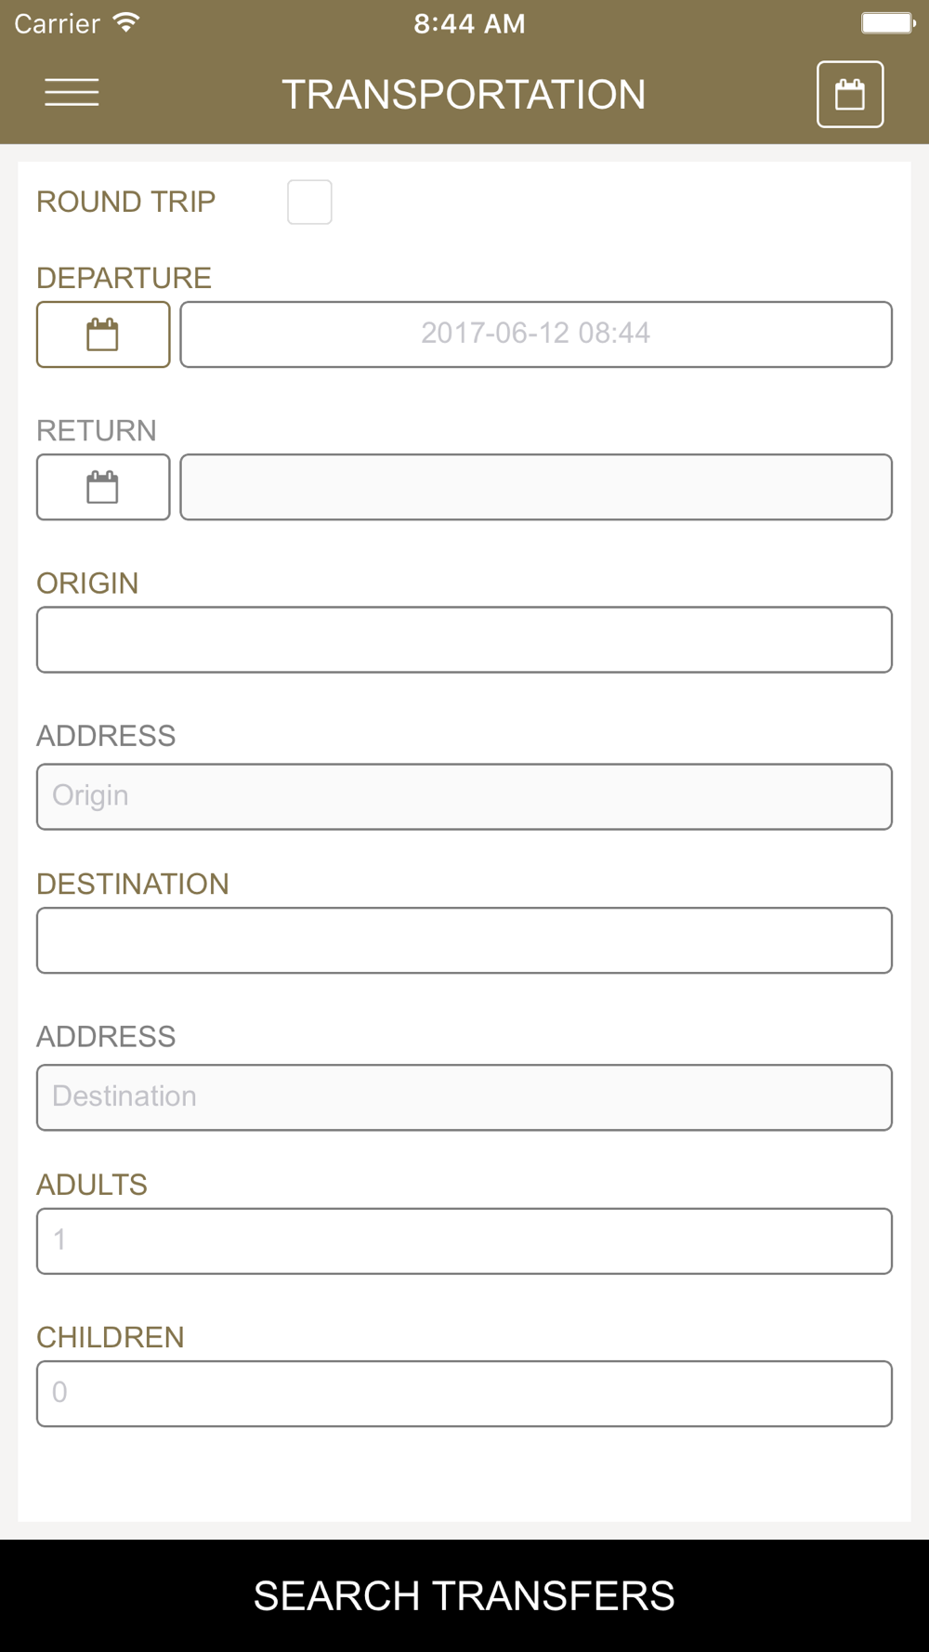Focus the Destination address input
The height and width of the screenshot is (1652, 929).
point(464,1097)
